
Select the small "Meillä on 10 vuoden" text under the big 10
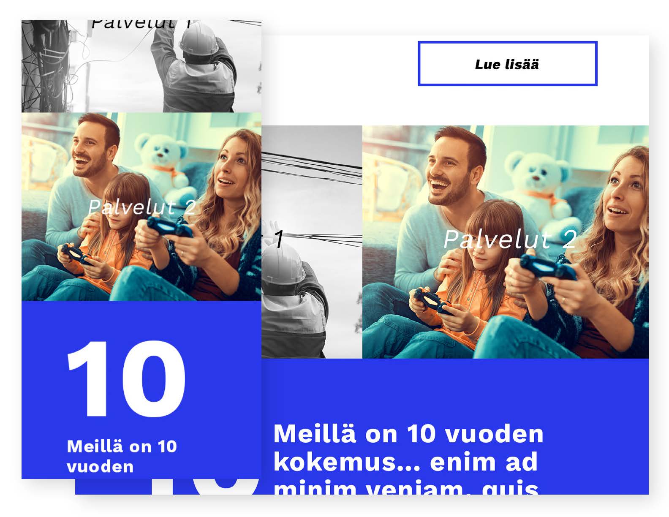[122, 457]
